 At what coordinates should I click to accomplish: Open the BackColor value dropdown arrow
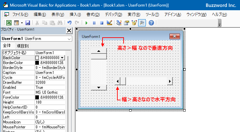click(62, 58)
